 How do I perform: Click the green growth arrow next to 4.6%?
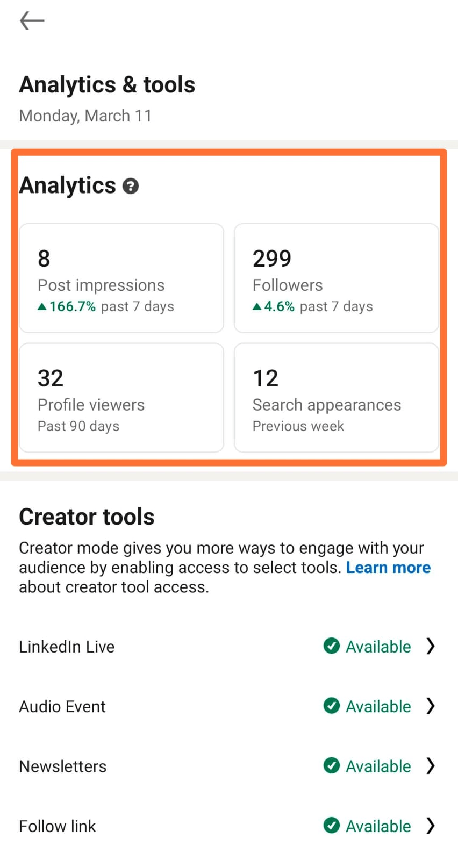click(256, 306)
